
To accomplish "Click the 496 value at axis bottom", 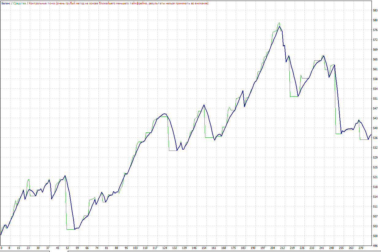I will pos(375,246).
